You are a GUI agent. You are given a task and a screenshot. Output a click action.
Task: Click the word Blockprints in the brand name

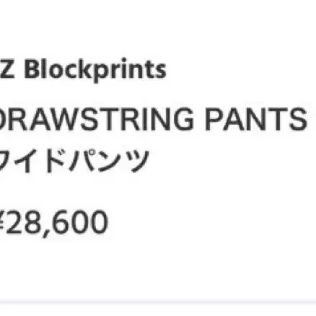(x=95, y=70)
